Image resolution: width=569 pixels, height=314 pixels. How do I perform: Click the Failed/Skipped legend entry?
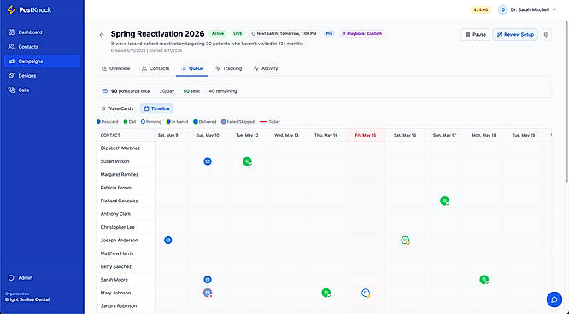[x=238, y=122]
